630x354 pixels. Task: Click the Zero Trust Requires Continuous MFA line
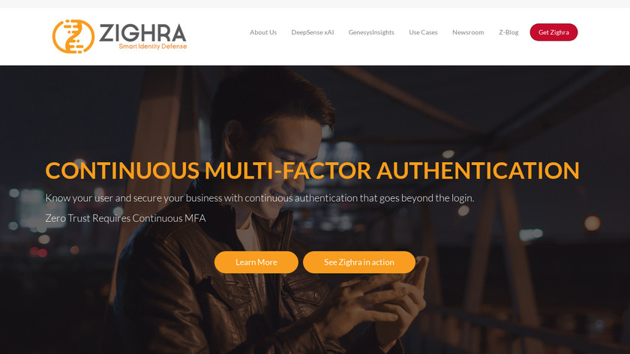pos(125,218)
